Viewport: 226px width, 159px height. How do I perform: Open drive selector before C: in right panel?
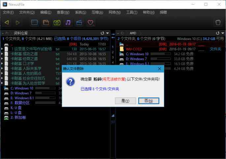pyautogui.click(x=118, y=33)
